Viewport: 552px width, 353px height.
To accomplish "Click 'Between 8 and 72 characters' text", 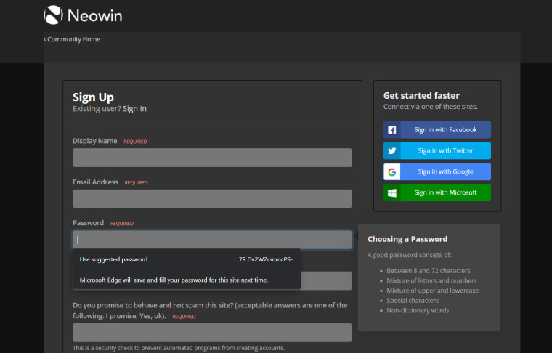I will click(x=428, y=271).
